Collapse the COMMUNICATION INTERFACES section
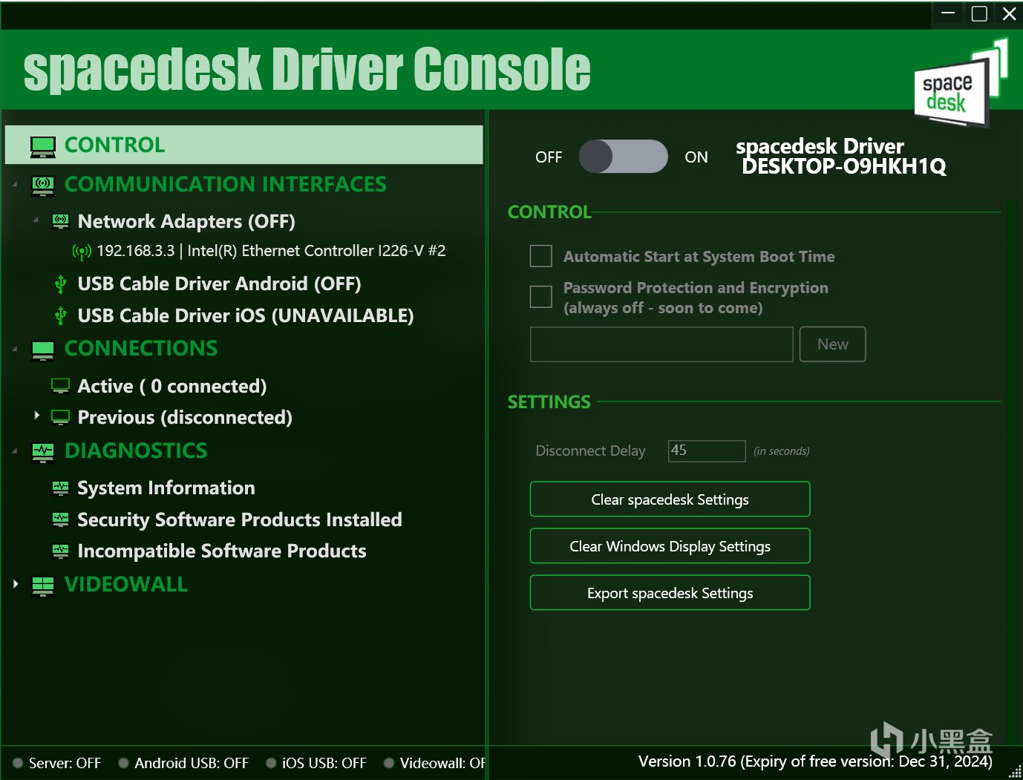This screenshot has width=1023, height=780. [x=15, y=184]
